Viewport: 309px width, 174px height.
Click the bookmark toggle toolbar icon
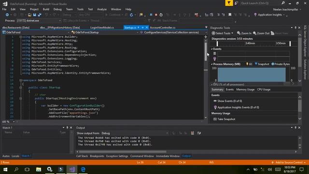pos(230,15)
